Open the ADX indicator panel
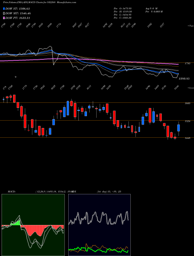Screen dimensions: 194x256 click(99, 225)
